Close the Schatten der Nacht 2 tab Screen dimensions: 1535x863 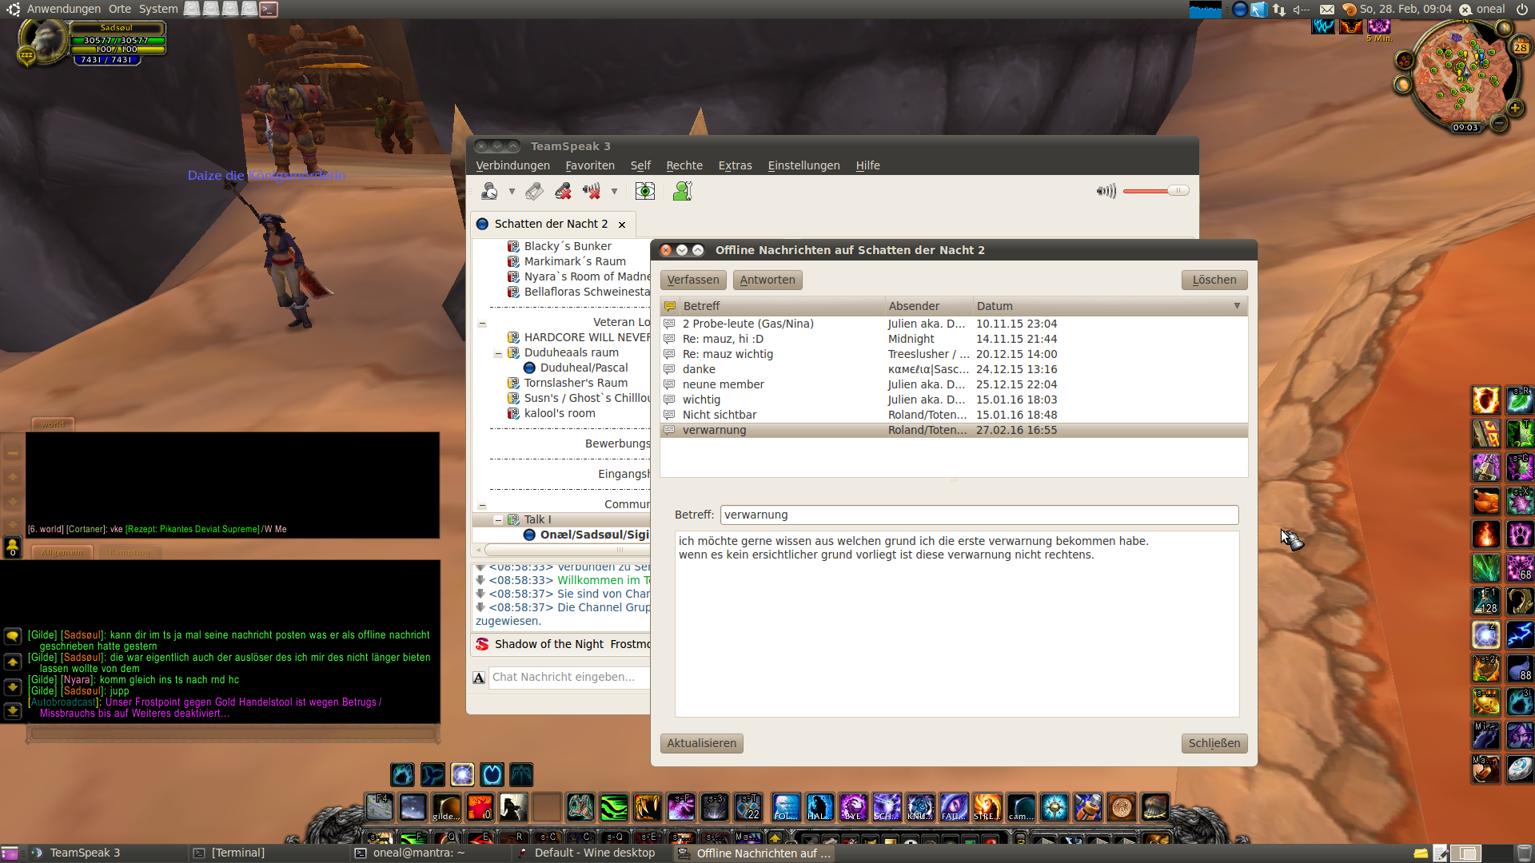tap(622, 225)
